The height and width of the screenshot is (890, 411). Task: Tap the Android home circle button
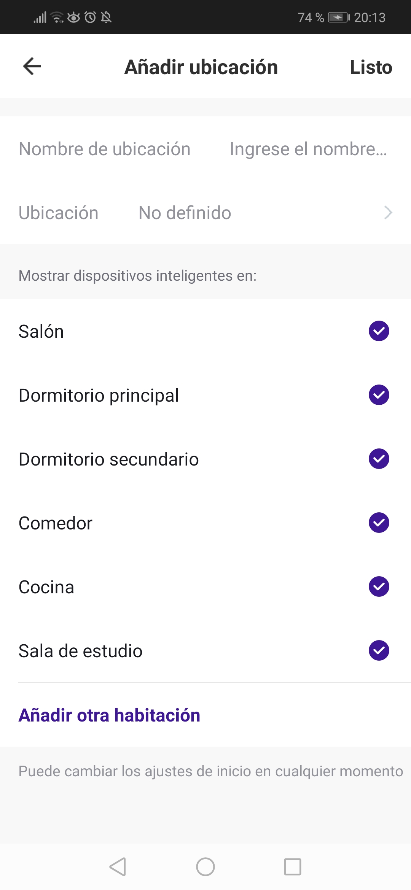(205, 867)
